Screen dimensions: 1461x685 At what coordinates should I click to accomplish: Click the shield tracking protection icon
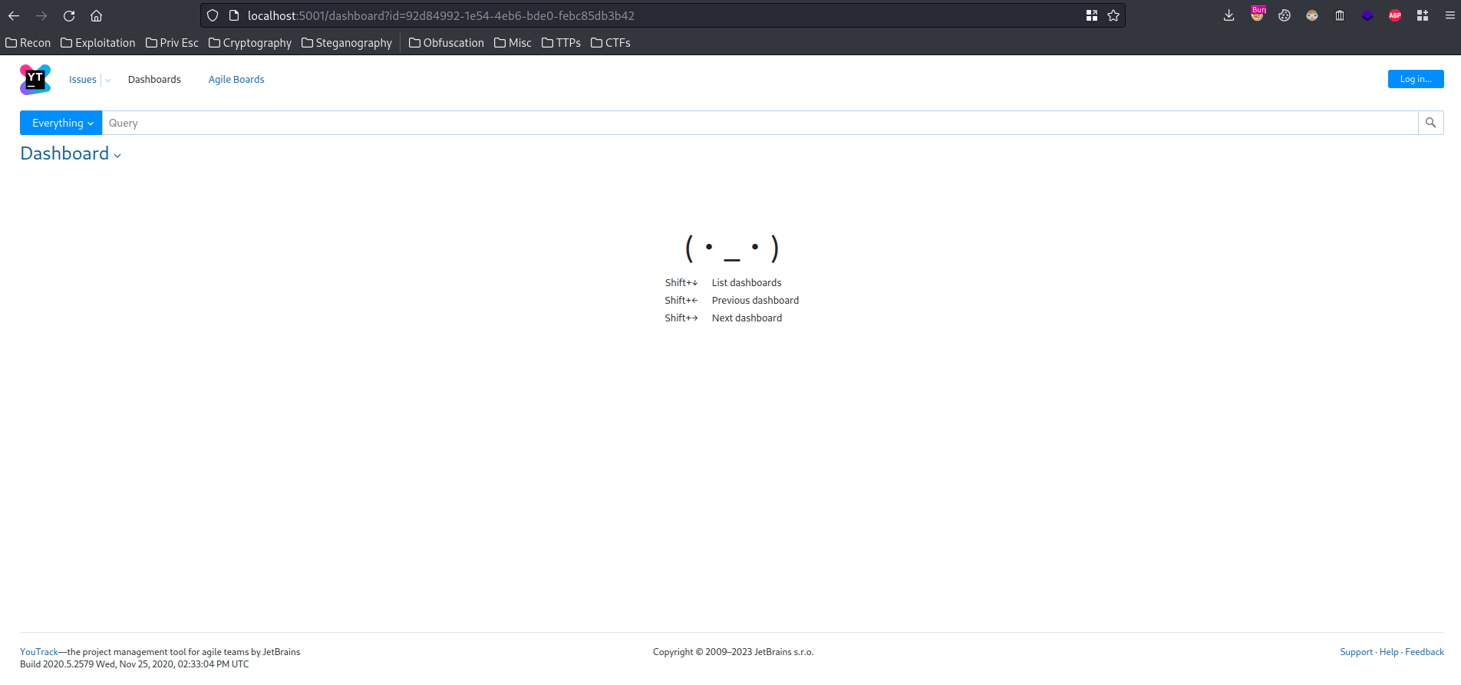[213, 15]
